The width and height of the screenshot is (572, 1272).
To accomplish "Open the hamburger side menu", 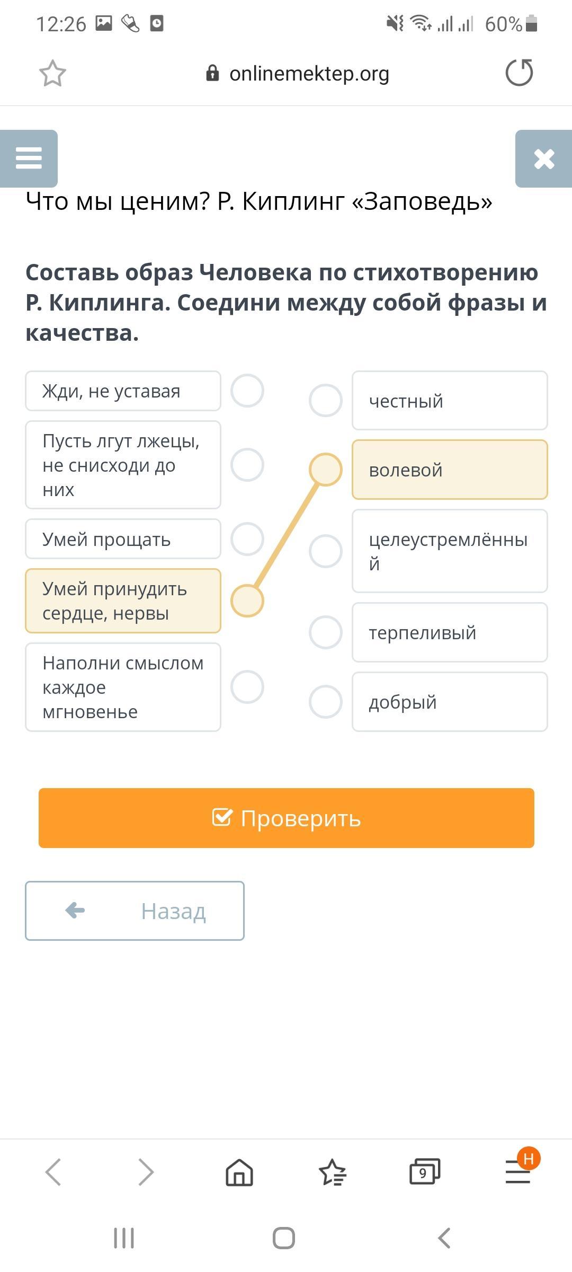I will [x=29, y=158].
